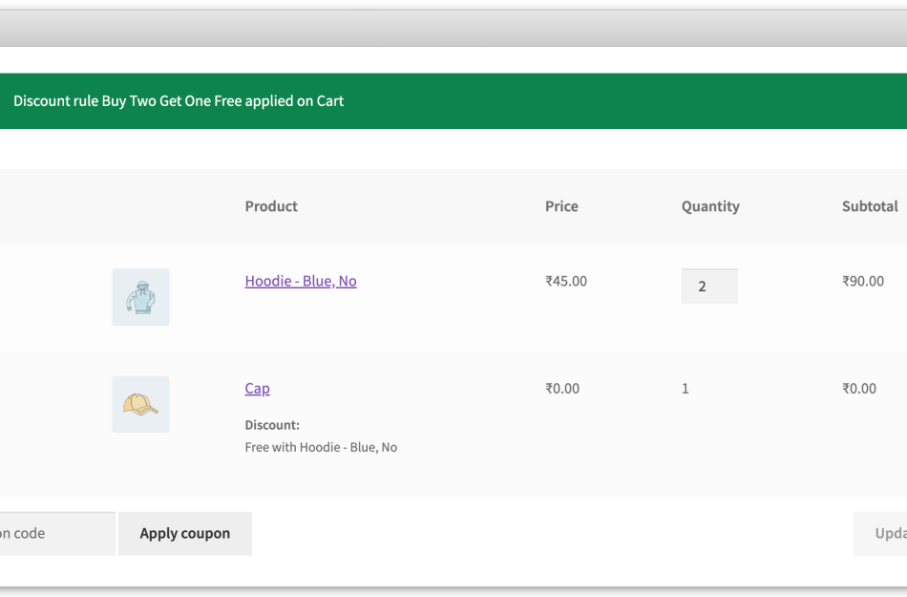Click the Hoodie product thumbnail
The height and width of the screenshot is (597, 907).
coord(140,297)
